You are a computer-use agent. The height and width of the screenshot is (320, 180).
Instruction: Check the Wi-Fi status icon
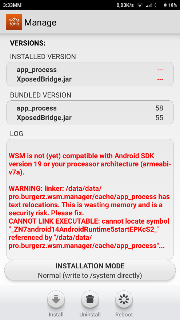pyautogui.click(x=140, y=5)
